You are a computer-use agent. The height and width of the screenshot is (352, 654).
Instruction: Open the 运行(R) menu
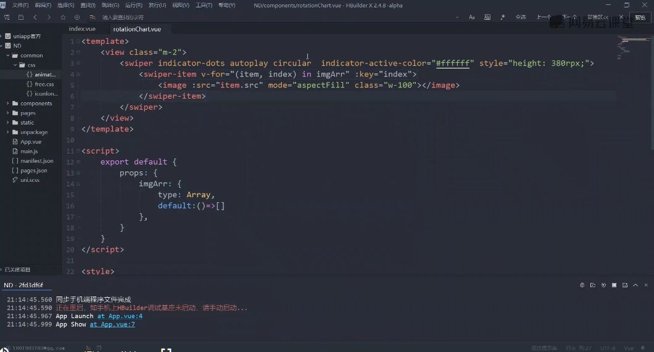point(134,5)
